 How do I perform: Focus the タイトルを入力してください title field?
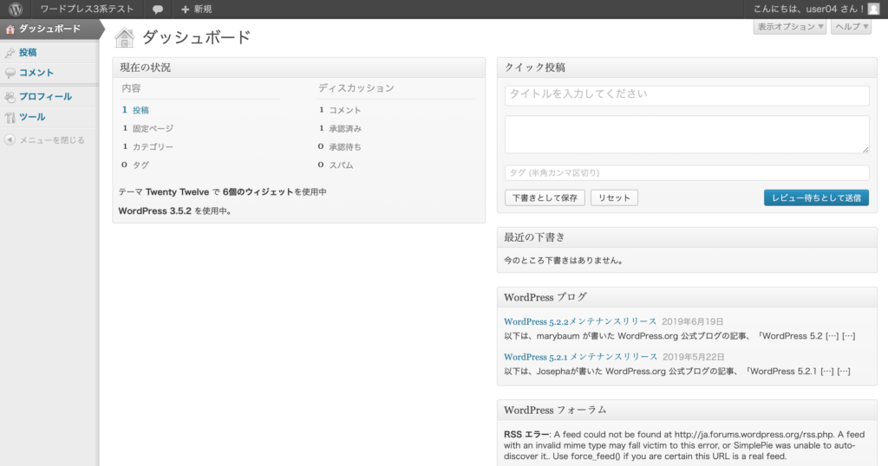687,95
